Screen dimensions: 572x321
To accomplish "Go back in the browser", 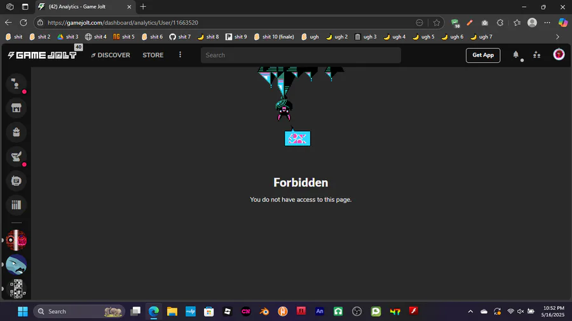I will pyautogui.click(x=8, y=23).
